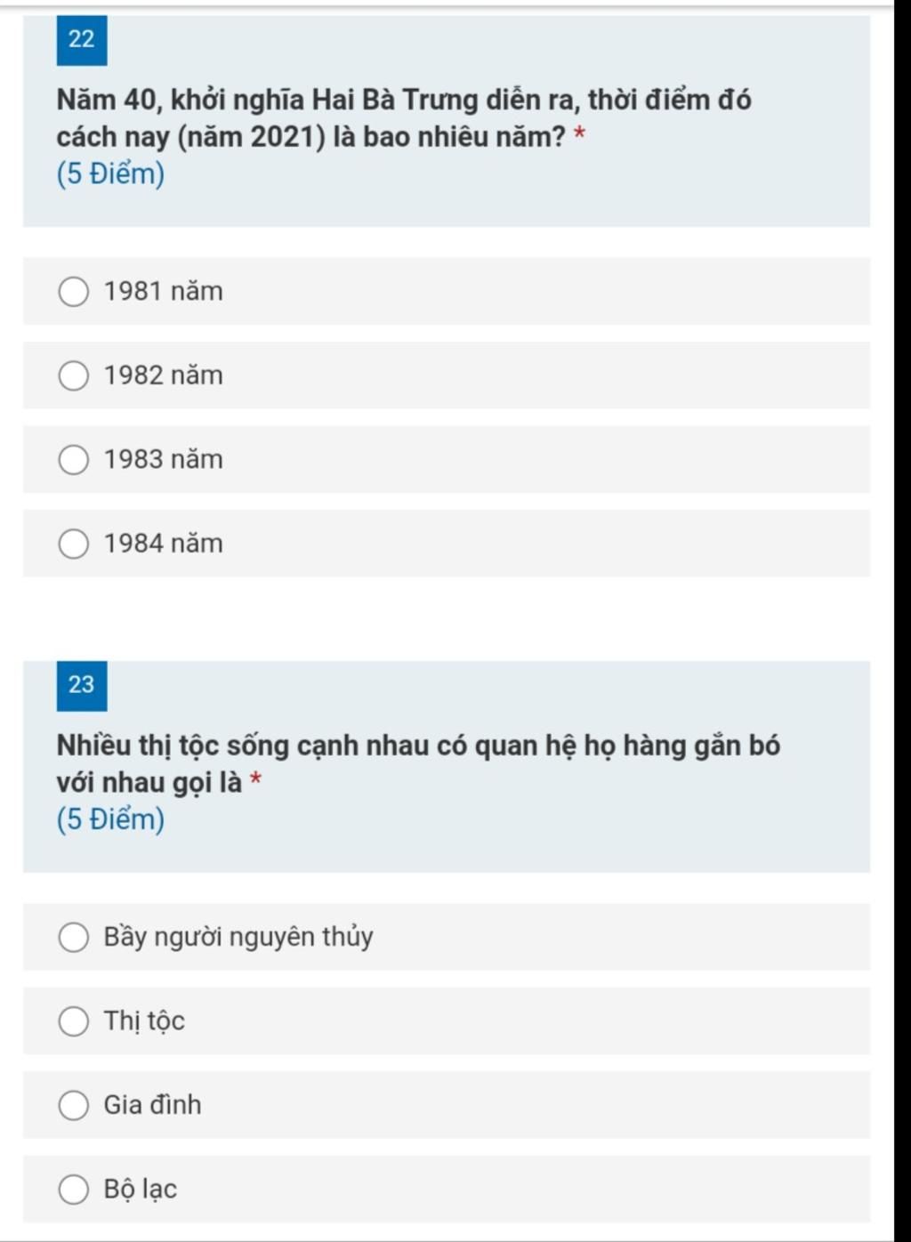Click the Hai Bà Trưng question text
Image resolution: width=911 pixels, height=1242 pixels.
405,118
